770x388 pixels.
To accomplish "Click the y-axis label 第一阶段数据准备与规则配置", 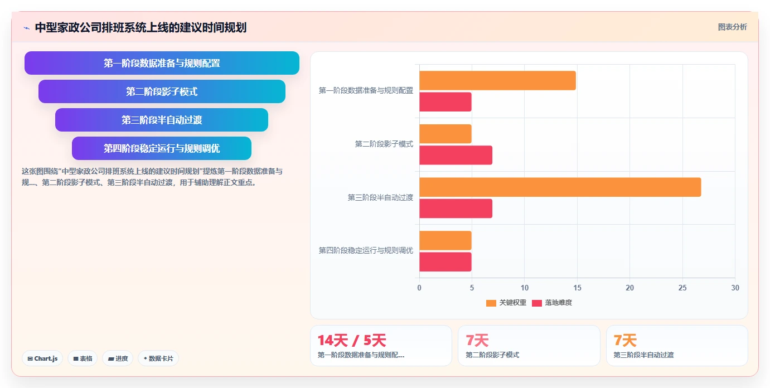I will 366,90.
